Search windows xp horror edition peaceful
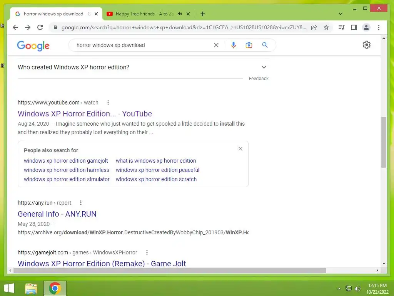The height and width of the screenshot is (296, 394). point(157,170)
